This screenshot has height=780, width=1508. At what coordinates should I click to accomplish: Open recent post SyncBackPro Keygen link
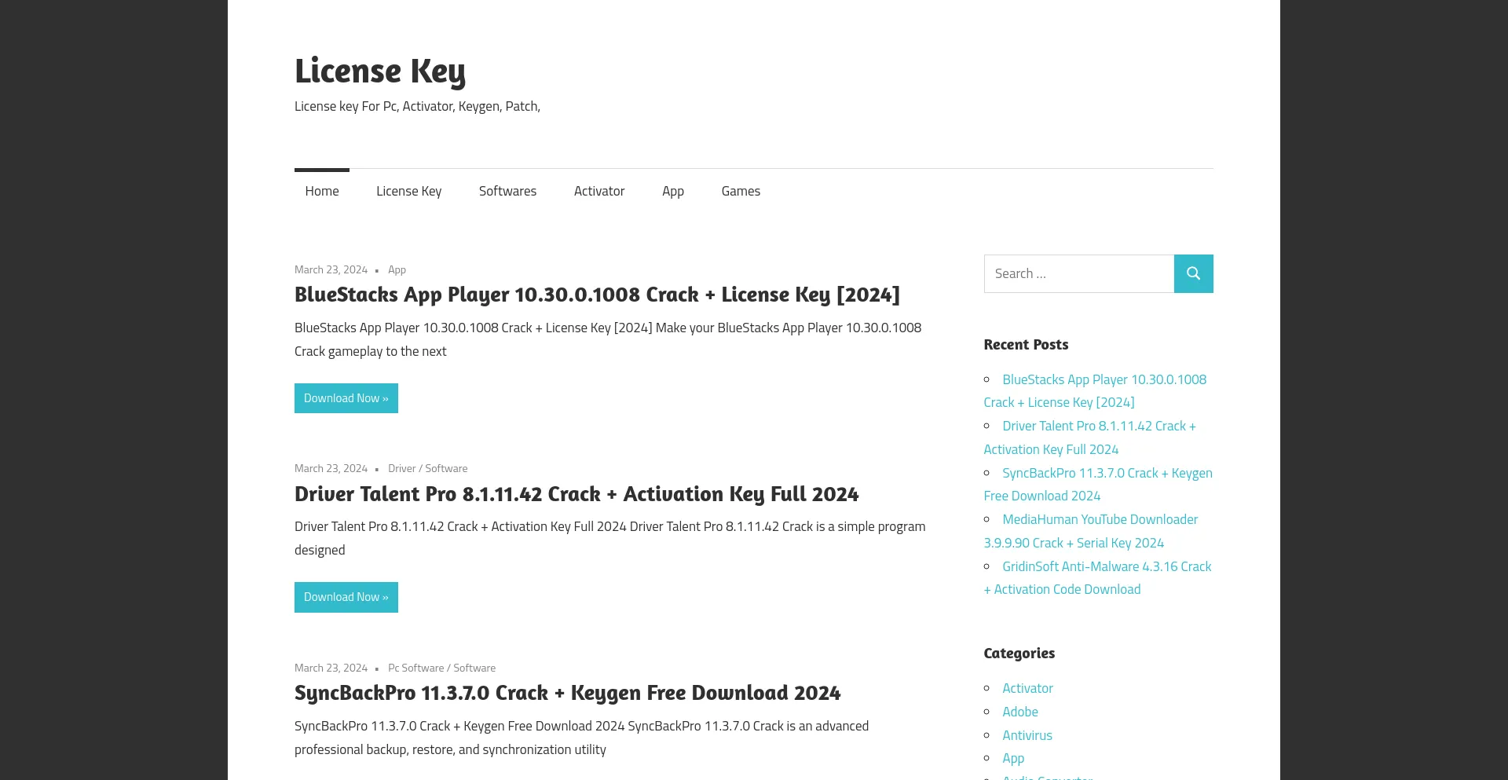[1098, 484]
